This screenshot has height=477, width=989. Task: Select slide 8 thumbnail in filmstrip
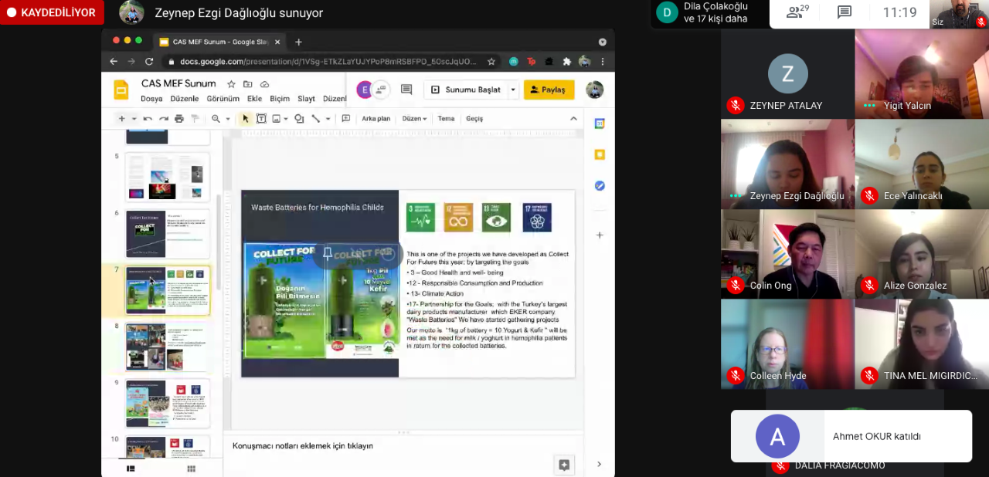(x=167, y=347)
